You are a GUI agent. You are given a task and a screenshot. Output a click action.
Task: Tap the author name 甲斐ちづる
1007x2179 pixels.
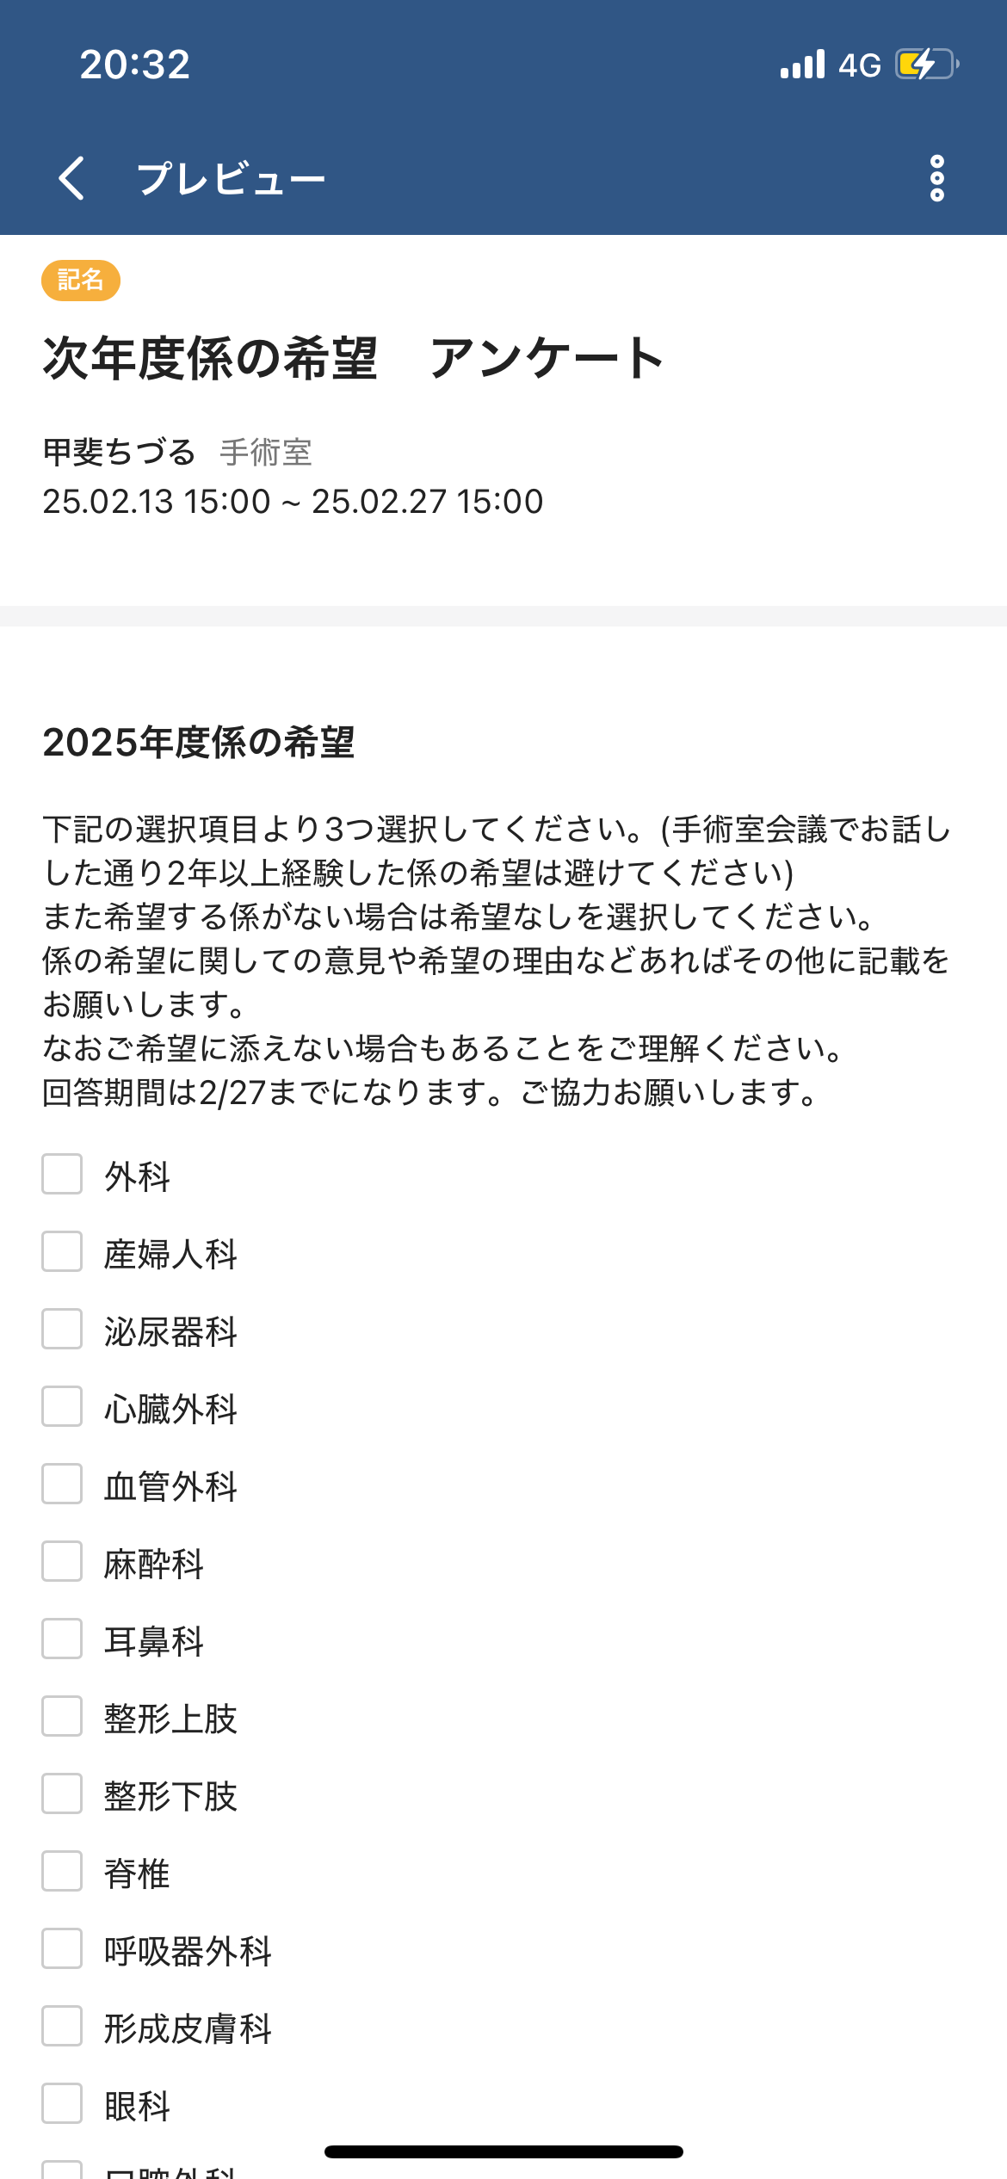[x=120, y=452]
